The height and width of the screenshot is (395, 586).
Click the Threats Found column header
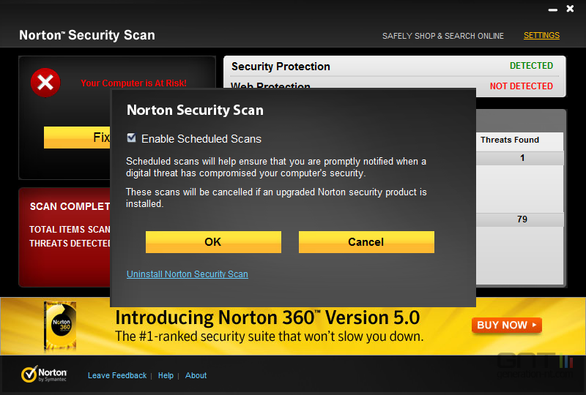510,140
